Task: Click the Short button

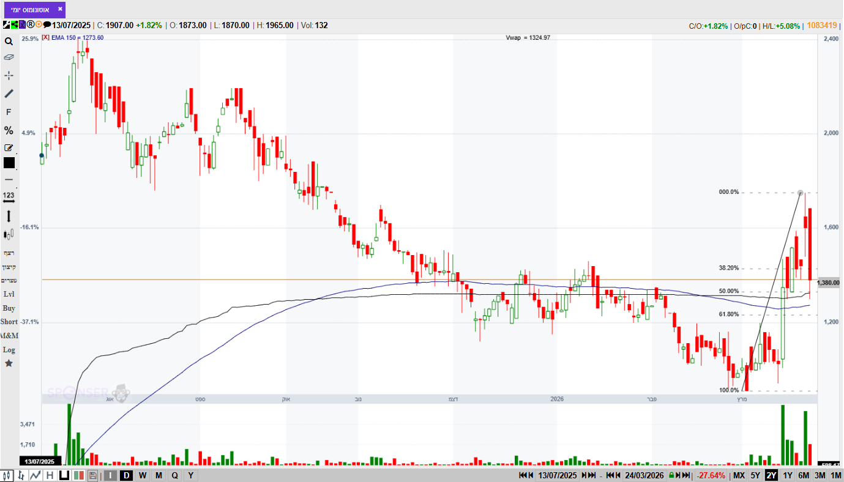Action: [9, 322]
